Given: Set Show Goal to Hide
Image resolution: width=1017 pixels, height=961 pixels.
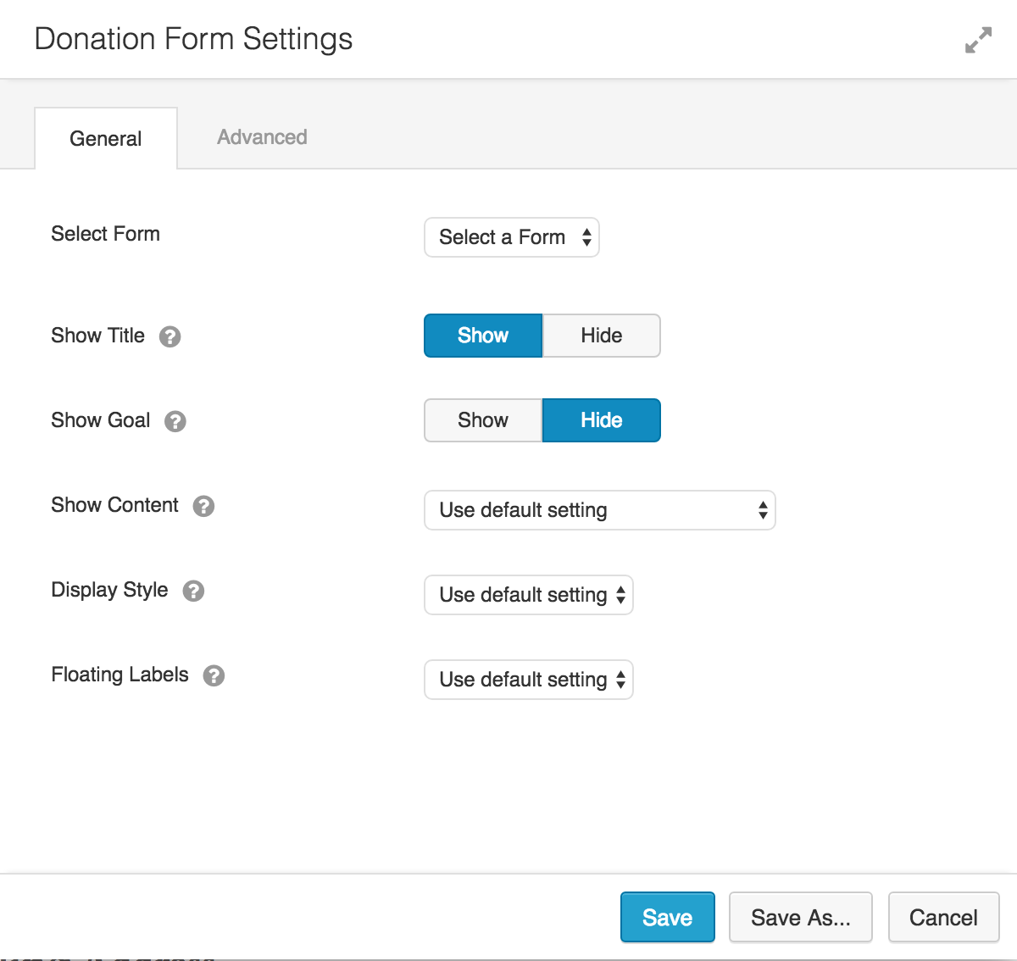Looking at the screenshot, I should tap(602, 420).
